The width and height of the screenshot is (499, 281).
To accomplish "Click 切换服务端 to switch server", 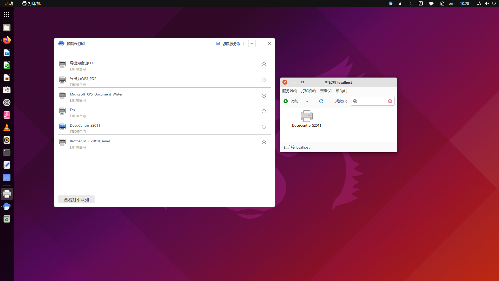I will (228, 43).
